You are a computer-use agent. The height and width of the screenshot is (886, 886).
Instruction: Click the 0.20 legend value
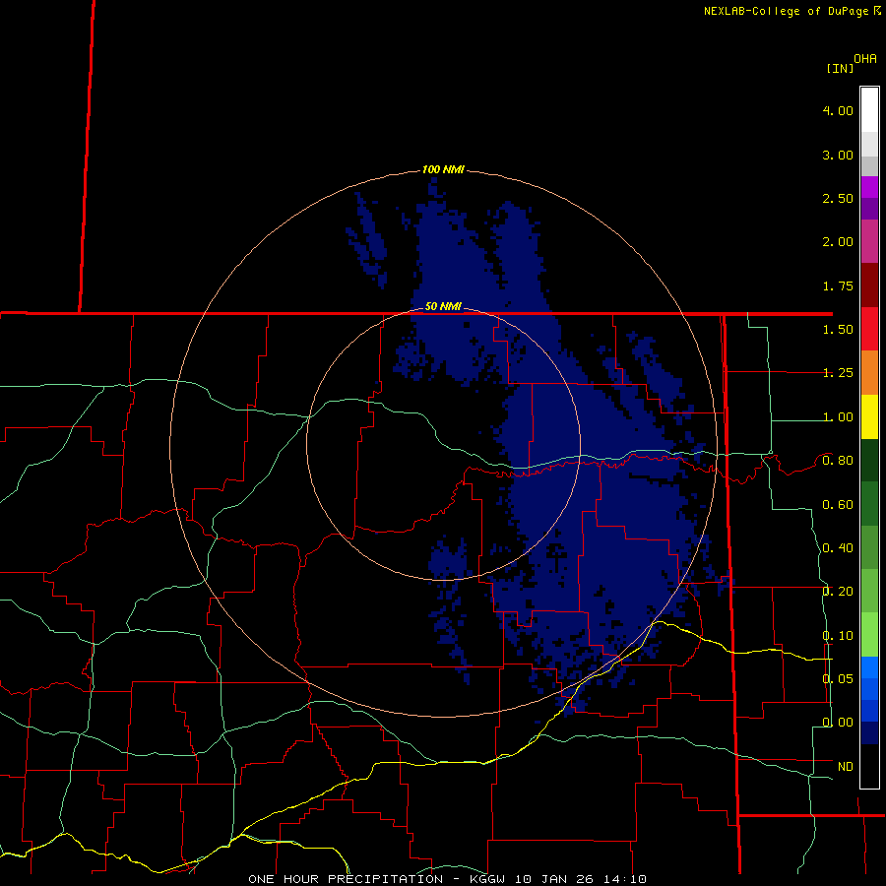[838, 592]
